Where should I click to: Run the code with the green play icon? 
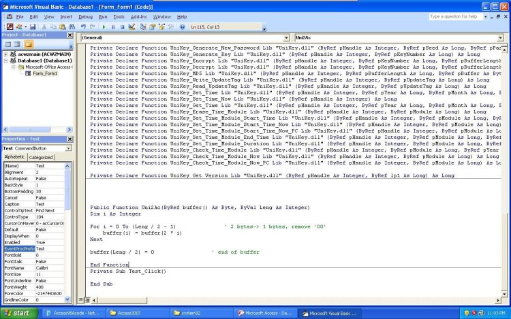point(104,27)
